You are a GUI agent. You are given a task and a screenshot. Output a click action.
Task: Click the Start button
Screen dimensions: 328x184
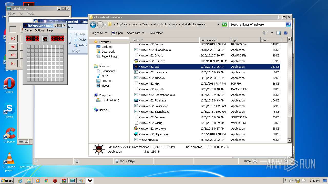[x=7, y=181]
